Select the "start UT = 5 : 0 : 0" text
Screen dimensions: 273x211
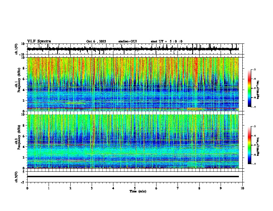[x=166, y=41]
